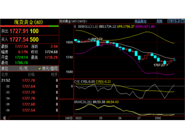Viewport: 185px width, 139px height.
Task: Switch to the 笔 tab at bottom
Action: click(4, 118)
